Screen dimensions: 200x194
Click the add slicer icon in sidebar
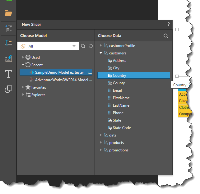click(8, 28)
